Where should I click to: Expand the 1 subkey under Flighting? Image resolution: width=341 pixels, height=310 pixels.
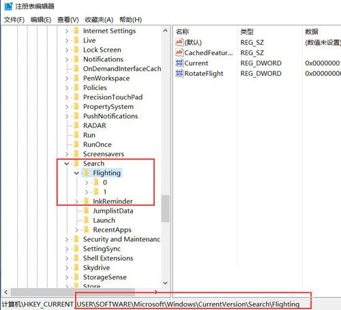pos(87,192)
